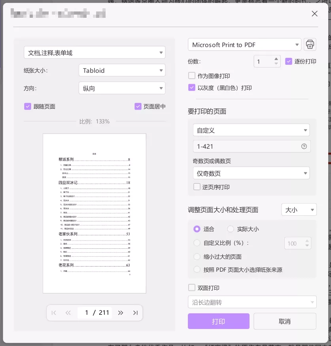Screen dimensions: 331x346
Task: Click help icon in page range field
Action: coord(304,146)
